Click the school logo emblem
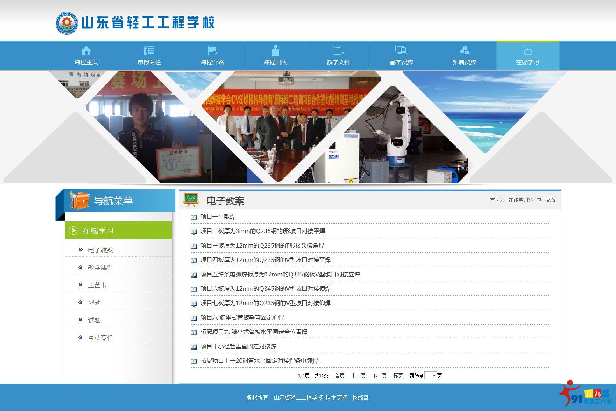The height and width of the screenshot is (411, 616). pos(67,23)
